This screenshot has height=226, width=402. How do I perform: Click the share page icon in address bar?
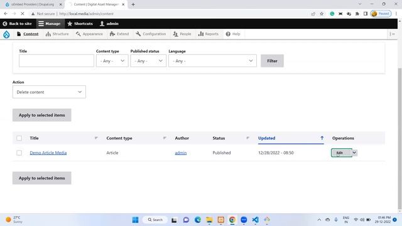click(x=313, y=14)
